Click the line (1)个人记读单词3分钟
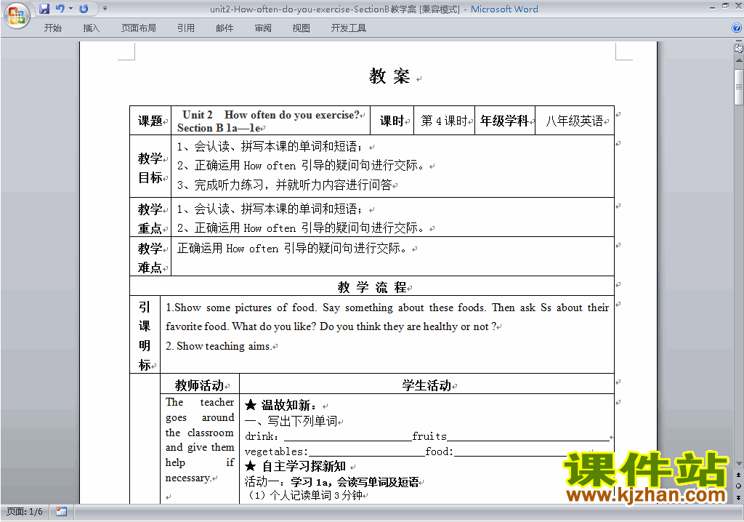Viewport: 744px width, 522px height. tap(304, 495)
